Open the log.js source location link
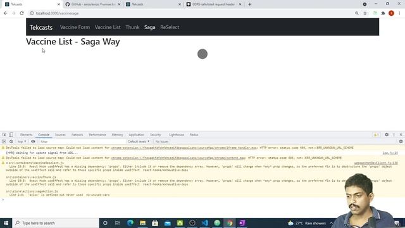This screenshot has height=228, width=405. 390,153
